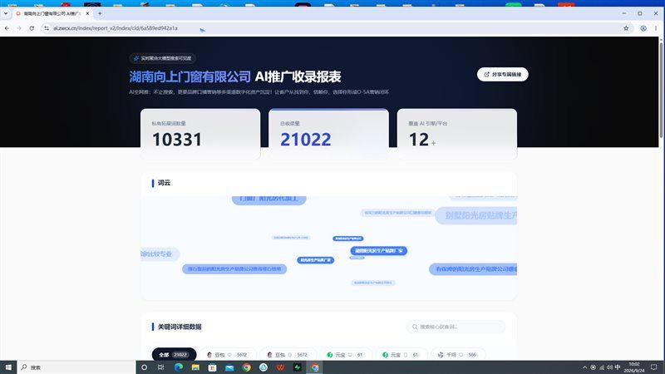Close the 湖南向上门窗有限公司 browser tab
This screenshot has height=374, width=665.
pos(87,13)
